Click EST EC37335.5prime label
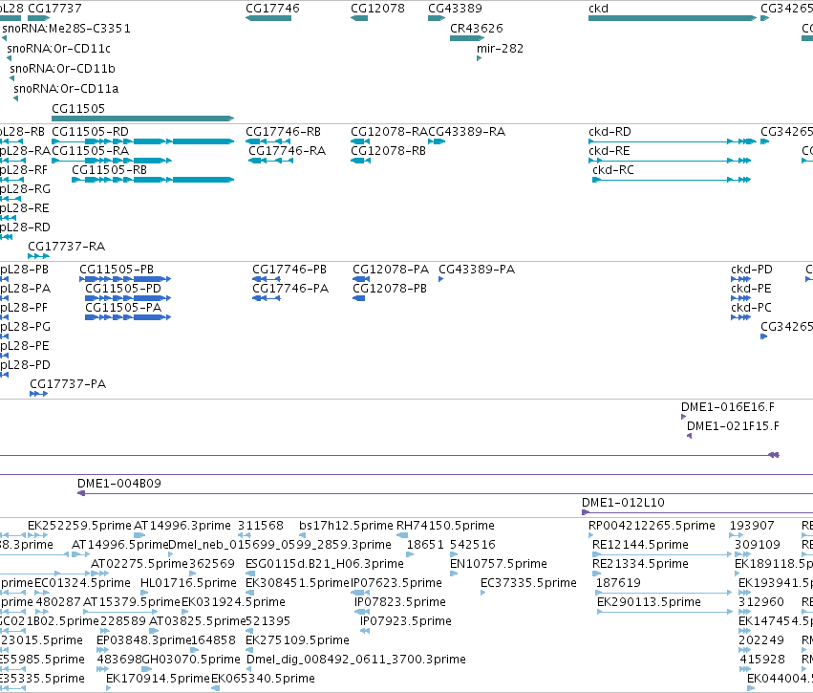The width and height of the screenshot is (813, 693). click(528, 583)
